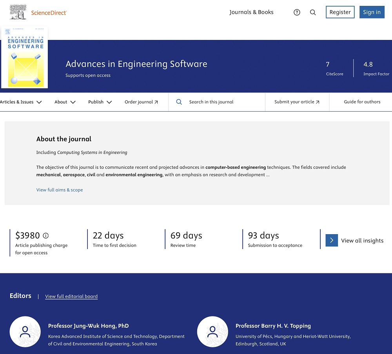Click Professor Barry H. V. Topping name

tap(273, 326)
